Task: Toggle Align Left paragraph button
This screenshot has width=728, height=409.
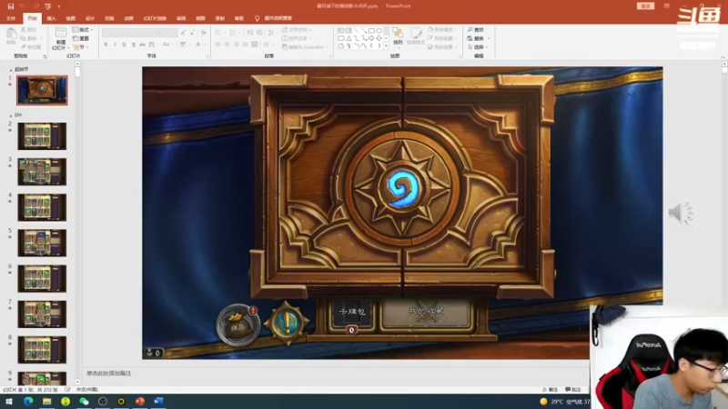Action: click(x=217, y=45)
